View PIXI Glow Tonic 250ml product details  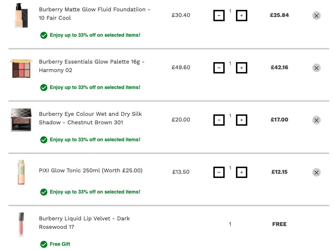(91, 170)
